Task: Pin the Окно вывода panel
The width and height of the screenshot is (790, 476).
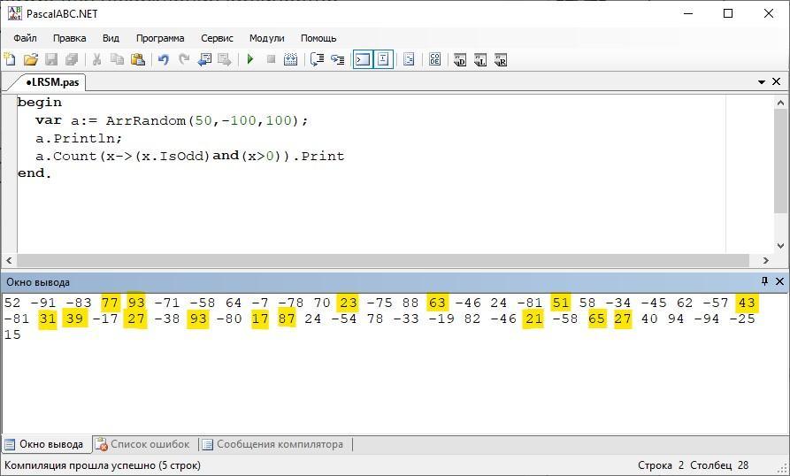Action: 764,281
